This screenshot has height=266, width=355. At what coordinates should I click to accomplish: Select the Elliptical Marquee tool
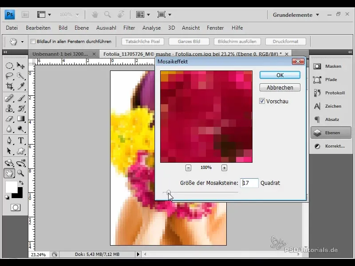9,66
